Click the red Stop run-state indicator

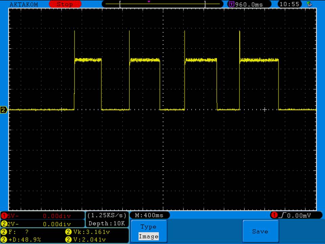pos(65,4)
